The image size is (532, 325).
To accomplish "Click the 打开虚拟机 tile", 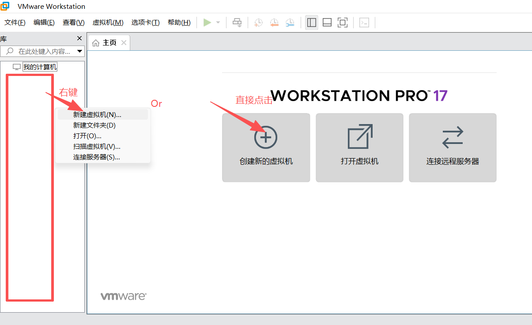I will pos(360,147).
